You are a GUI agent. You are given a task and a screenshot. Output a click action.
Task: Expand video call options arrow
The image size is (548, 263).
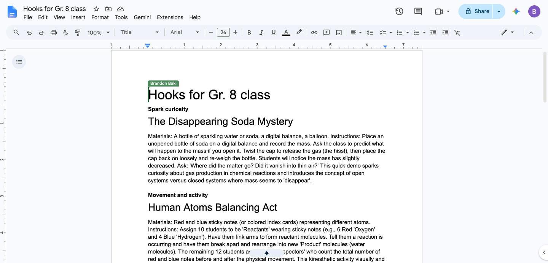(x=448, y=11)
